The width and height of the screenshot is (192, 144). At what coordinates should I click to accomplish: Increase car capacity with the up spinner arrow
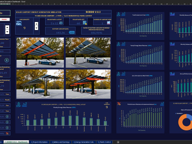pyautogui.click(x=36, y=24)
